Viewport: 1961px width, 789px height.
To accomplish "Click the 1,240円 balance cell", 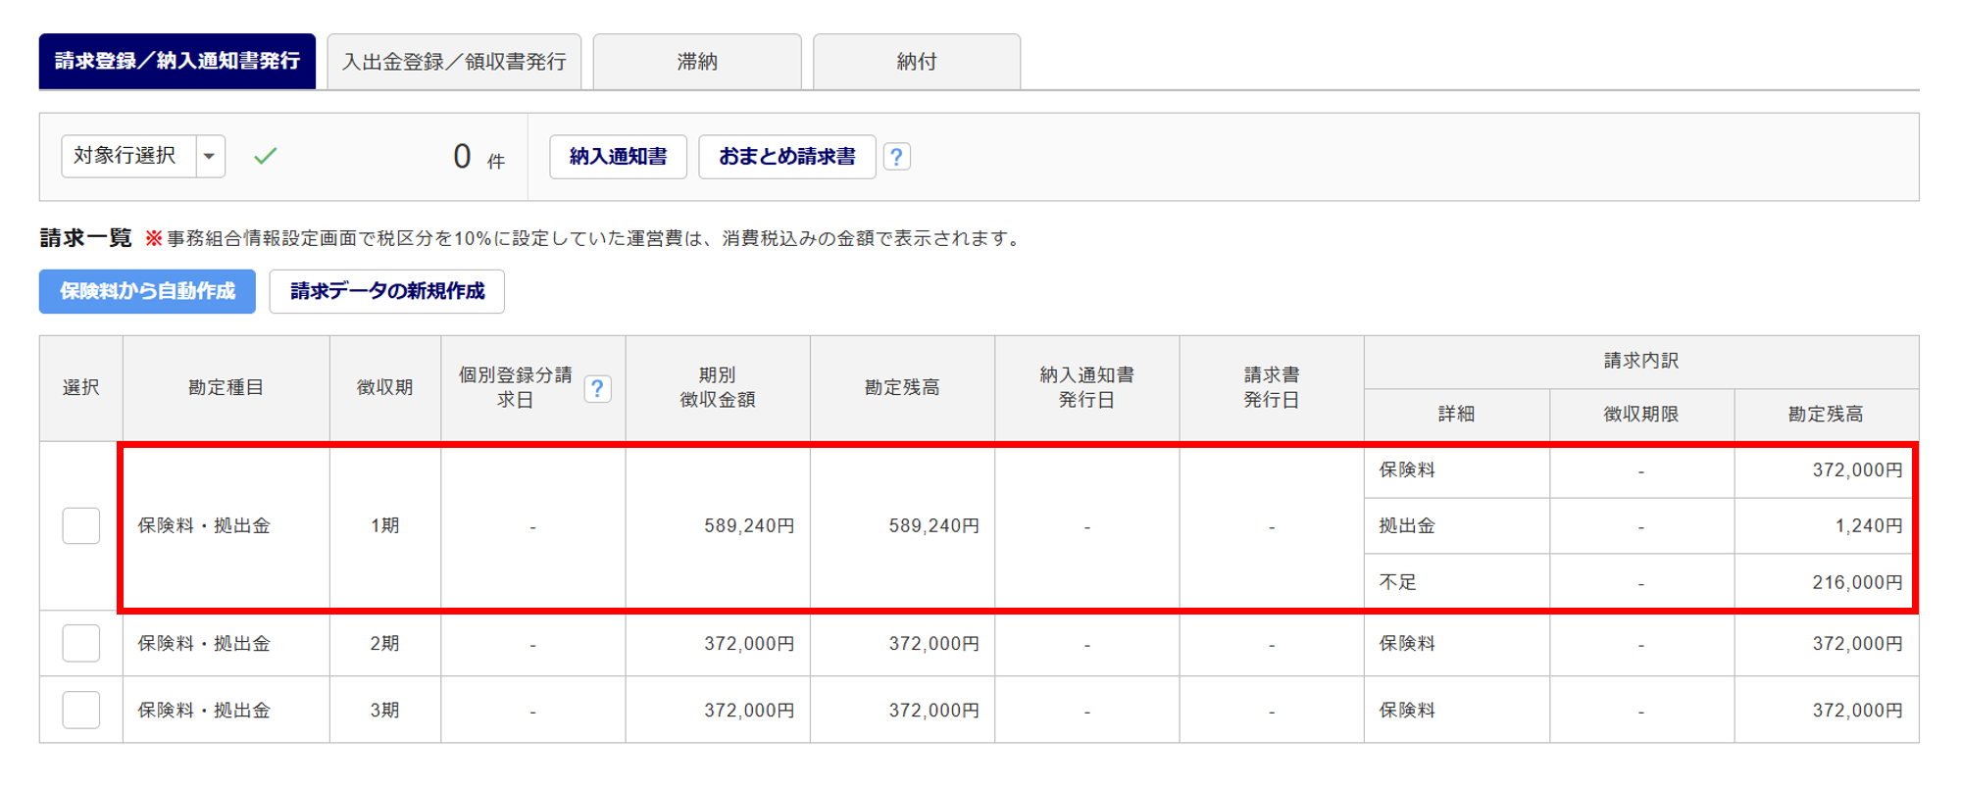I will 1827,526.
